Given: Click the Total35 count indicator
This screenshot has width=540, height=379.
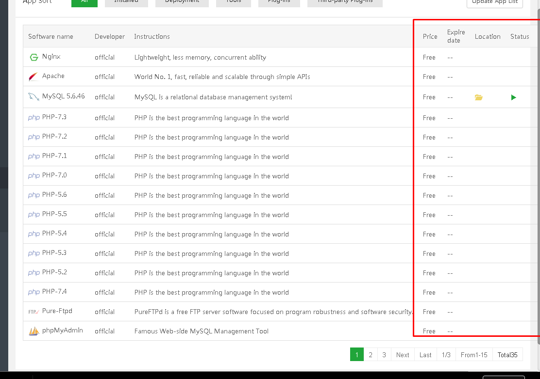Looking at the screenshot, I should click(x=507, y=355).
